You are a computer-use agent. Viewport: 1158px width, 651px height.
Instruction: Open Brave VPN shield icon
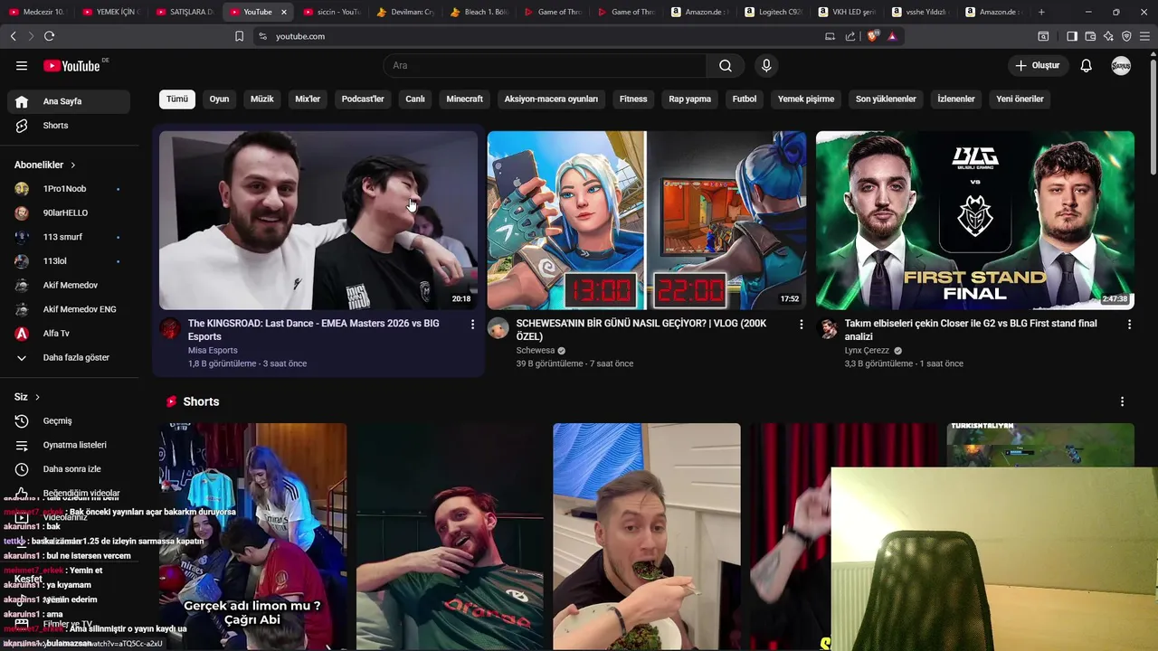(x=1126, y=36)
